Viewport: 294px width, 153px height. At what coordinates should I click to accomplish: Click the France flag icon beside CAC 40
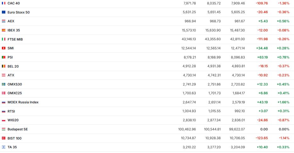coord(3,3)
